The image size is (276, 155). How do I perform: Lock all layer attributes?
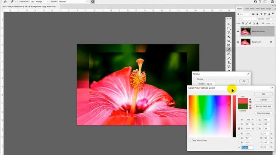click(x=257, y=23)
